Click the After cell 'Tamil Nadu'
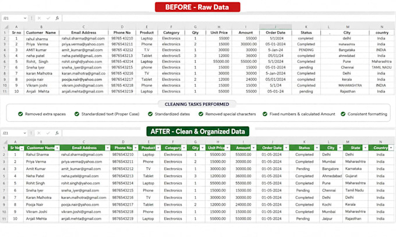396x237 pixels. (x=354, y=190)
